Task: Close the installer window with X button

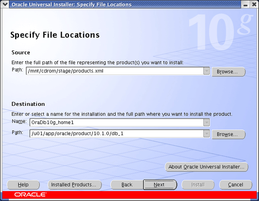Action: point(254,4)
